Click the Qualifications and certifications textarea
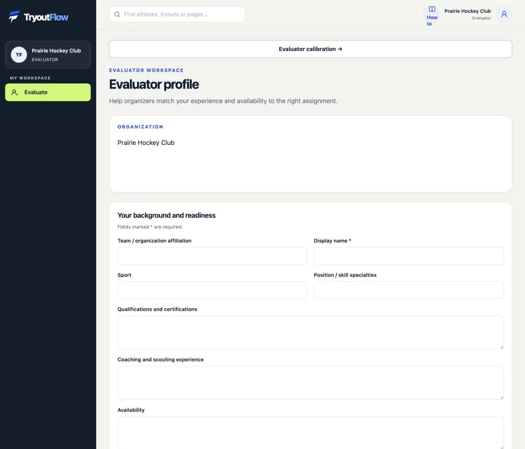 point(310,332)
